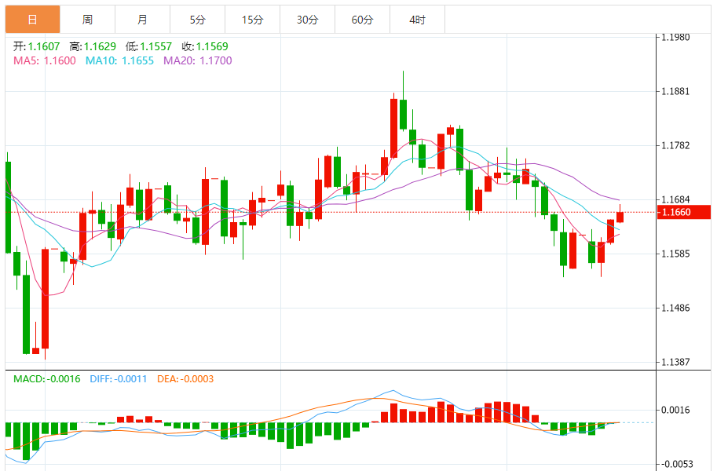Viewport: 717px width, 471px height.
Task: Open the 60分 interval tab
Action: coord(362,19)
